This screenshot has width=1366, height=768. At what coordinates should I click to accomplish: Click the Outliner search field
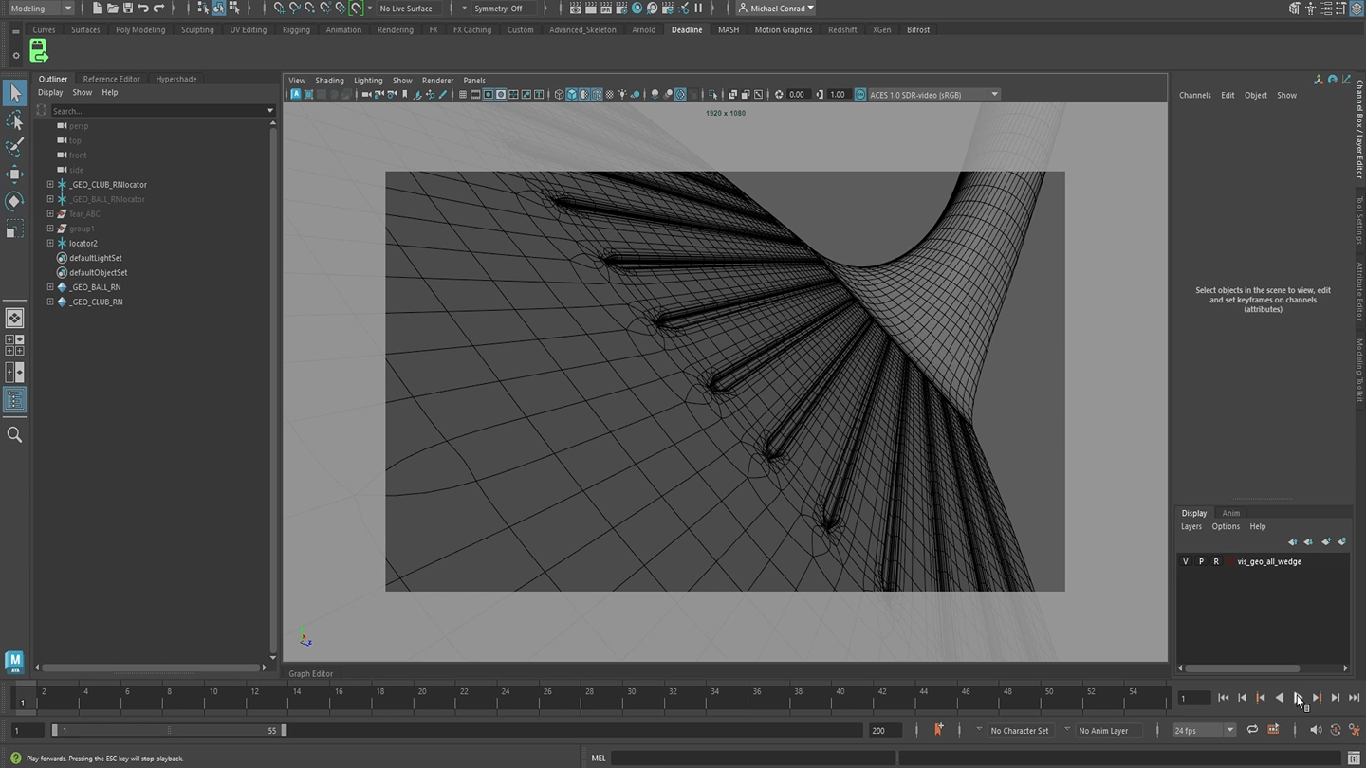(x=157, y=111)
